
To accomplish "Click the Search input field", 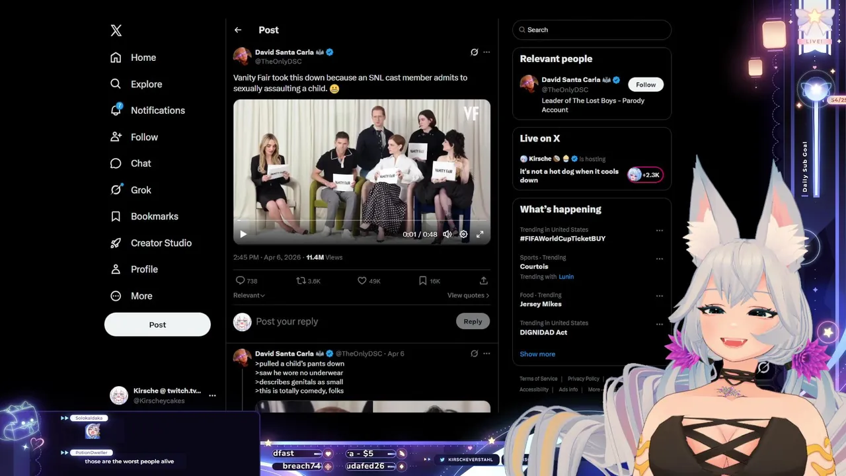I will 592,30.
